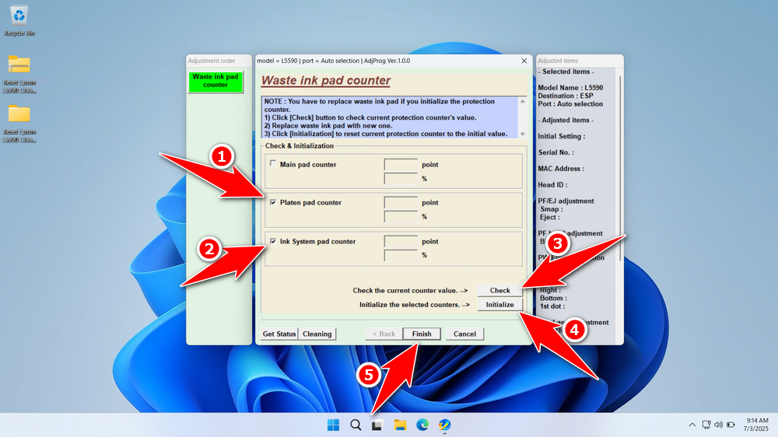778x437 pixels.
Task: Close the AdjProg dialog window
Action: [524, 61]
